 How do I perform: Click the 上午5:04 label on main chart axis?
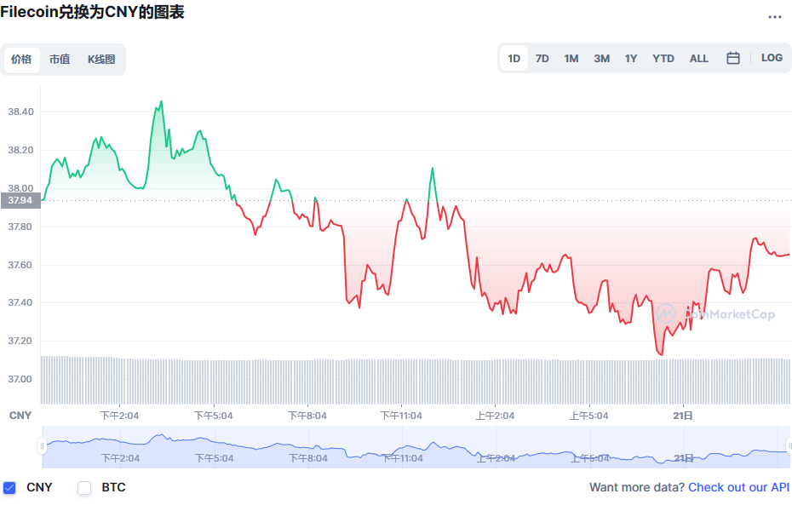(x=589, y=416)
